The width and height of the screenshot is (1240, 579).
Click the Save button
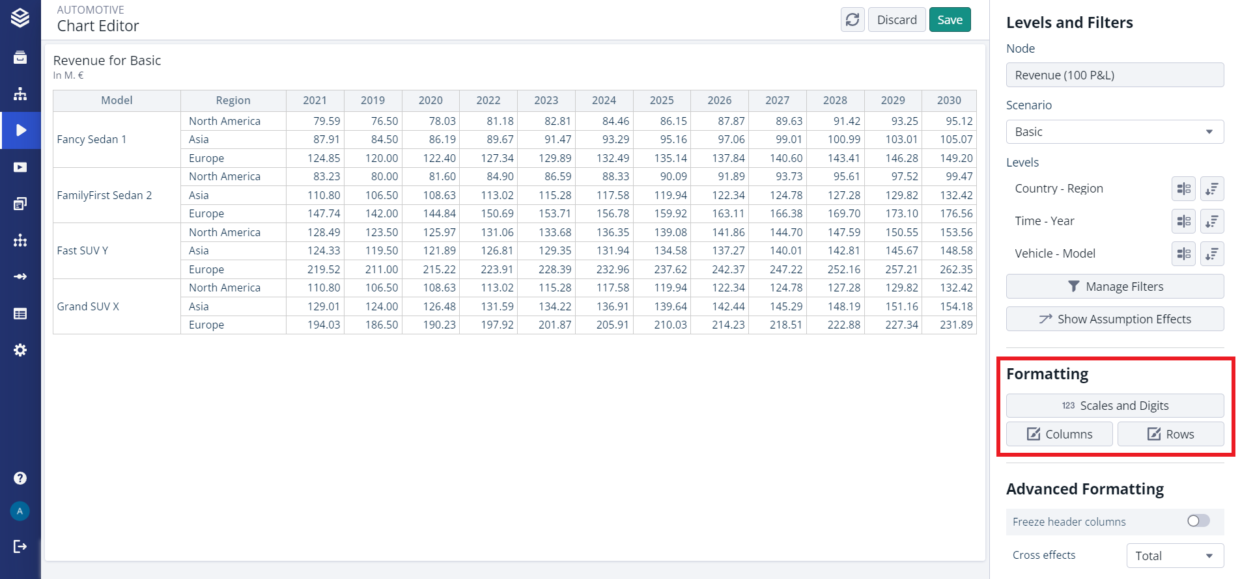[950, 20]
